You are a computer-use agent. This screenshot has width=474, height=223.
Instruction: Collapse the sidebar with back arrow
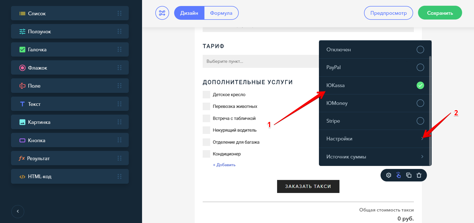point(18,211)
